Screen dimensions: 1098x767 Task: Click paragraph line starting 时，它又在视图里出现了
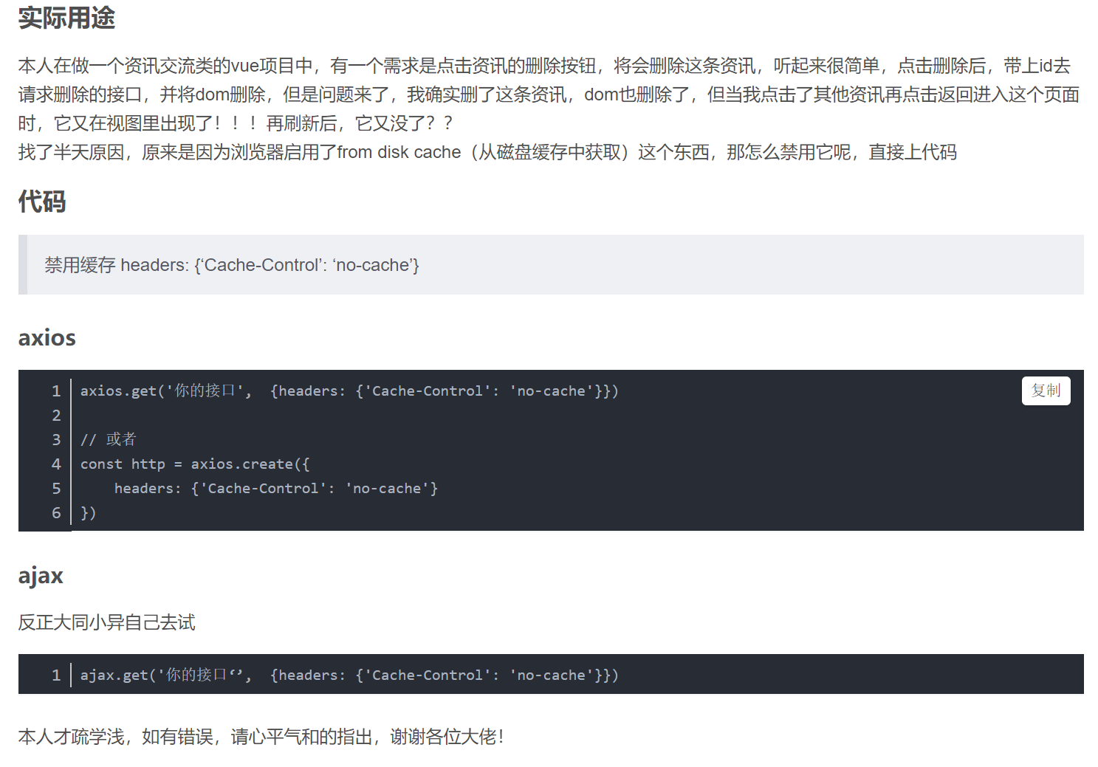[236, 123]
